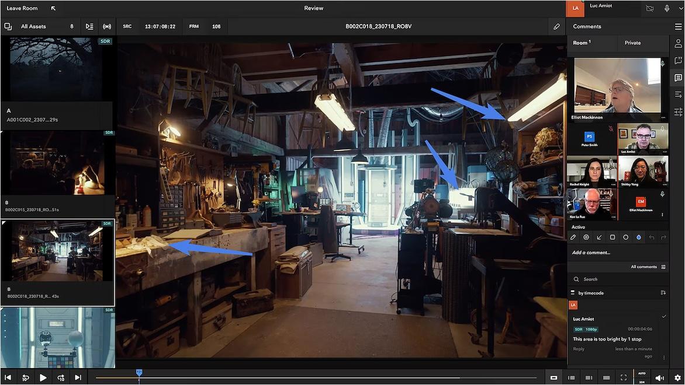Open asset thumbnail B002C015 from the list
Screen dimensions: 685x385
(58, 163)
